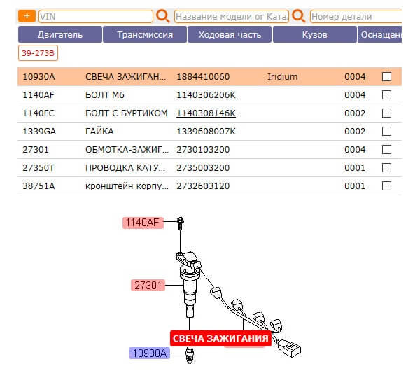Viewport: 420px width, 378px height.
Task: Click the 27301 label in diagram
Action: pos(148,285)
